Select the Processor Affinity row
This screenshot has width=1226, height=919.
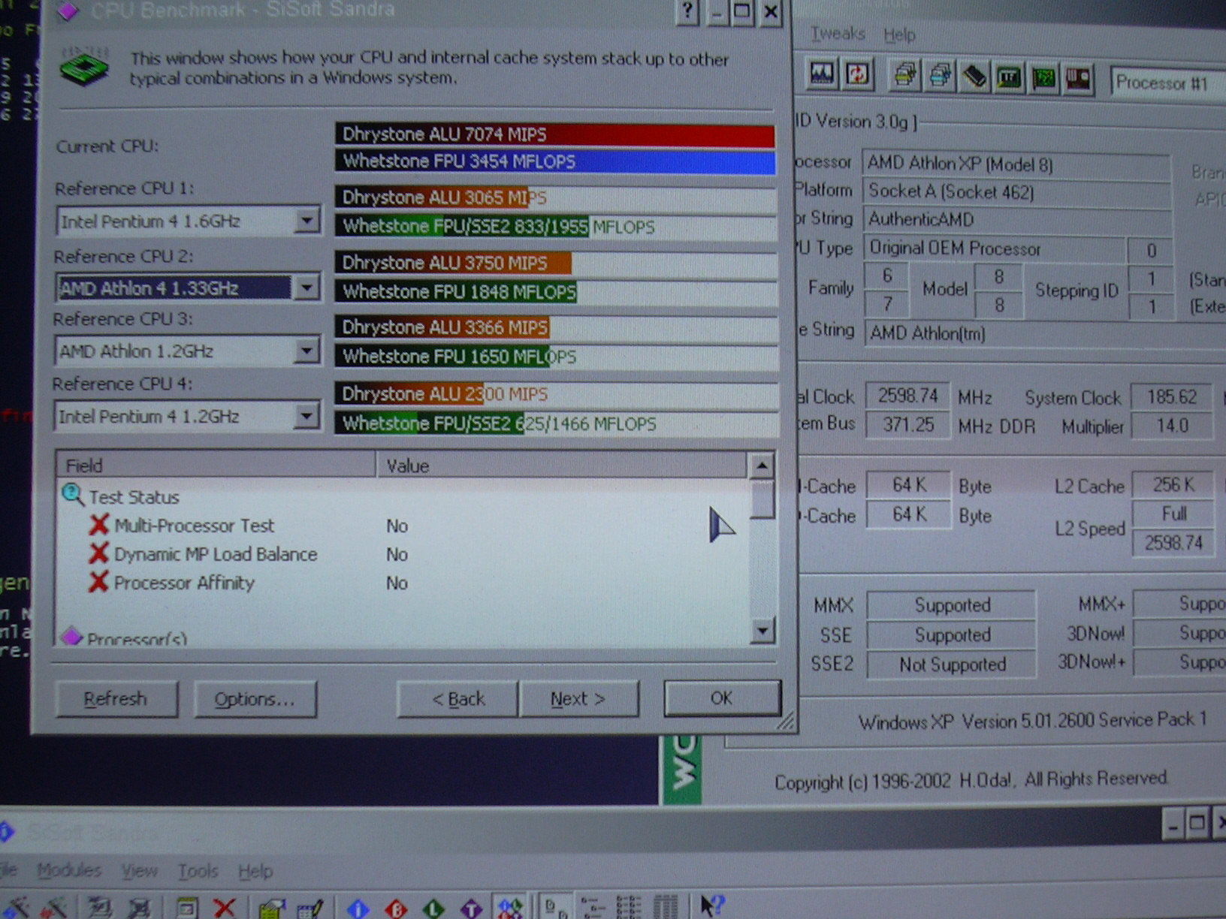[184, 583]
